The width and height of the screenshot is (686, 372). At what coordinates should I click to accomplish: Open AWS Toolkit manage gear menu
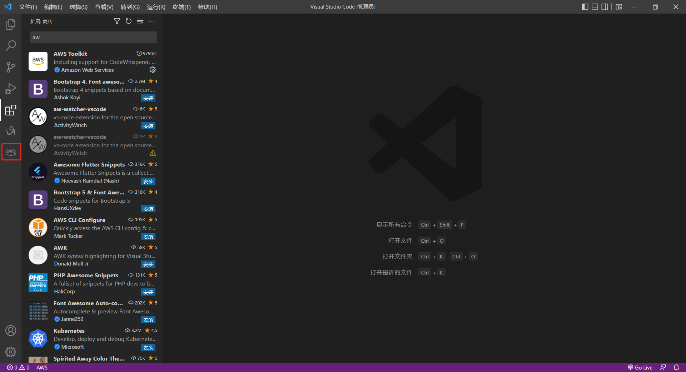tap(153, 70)
